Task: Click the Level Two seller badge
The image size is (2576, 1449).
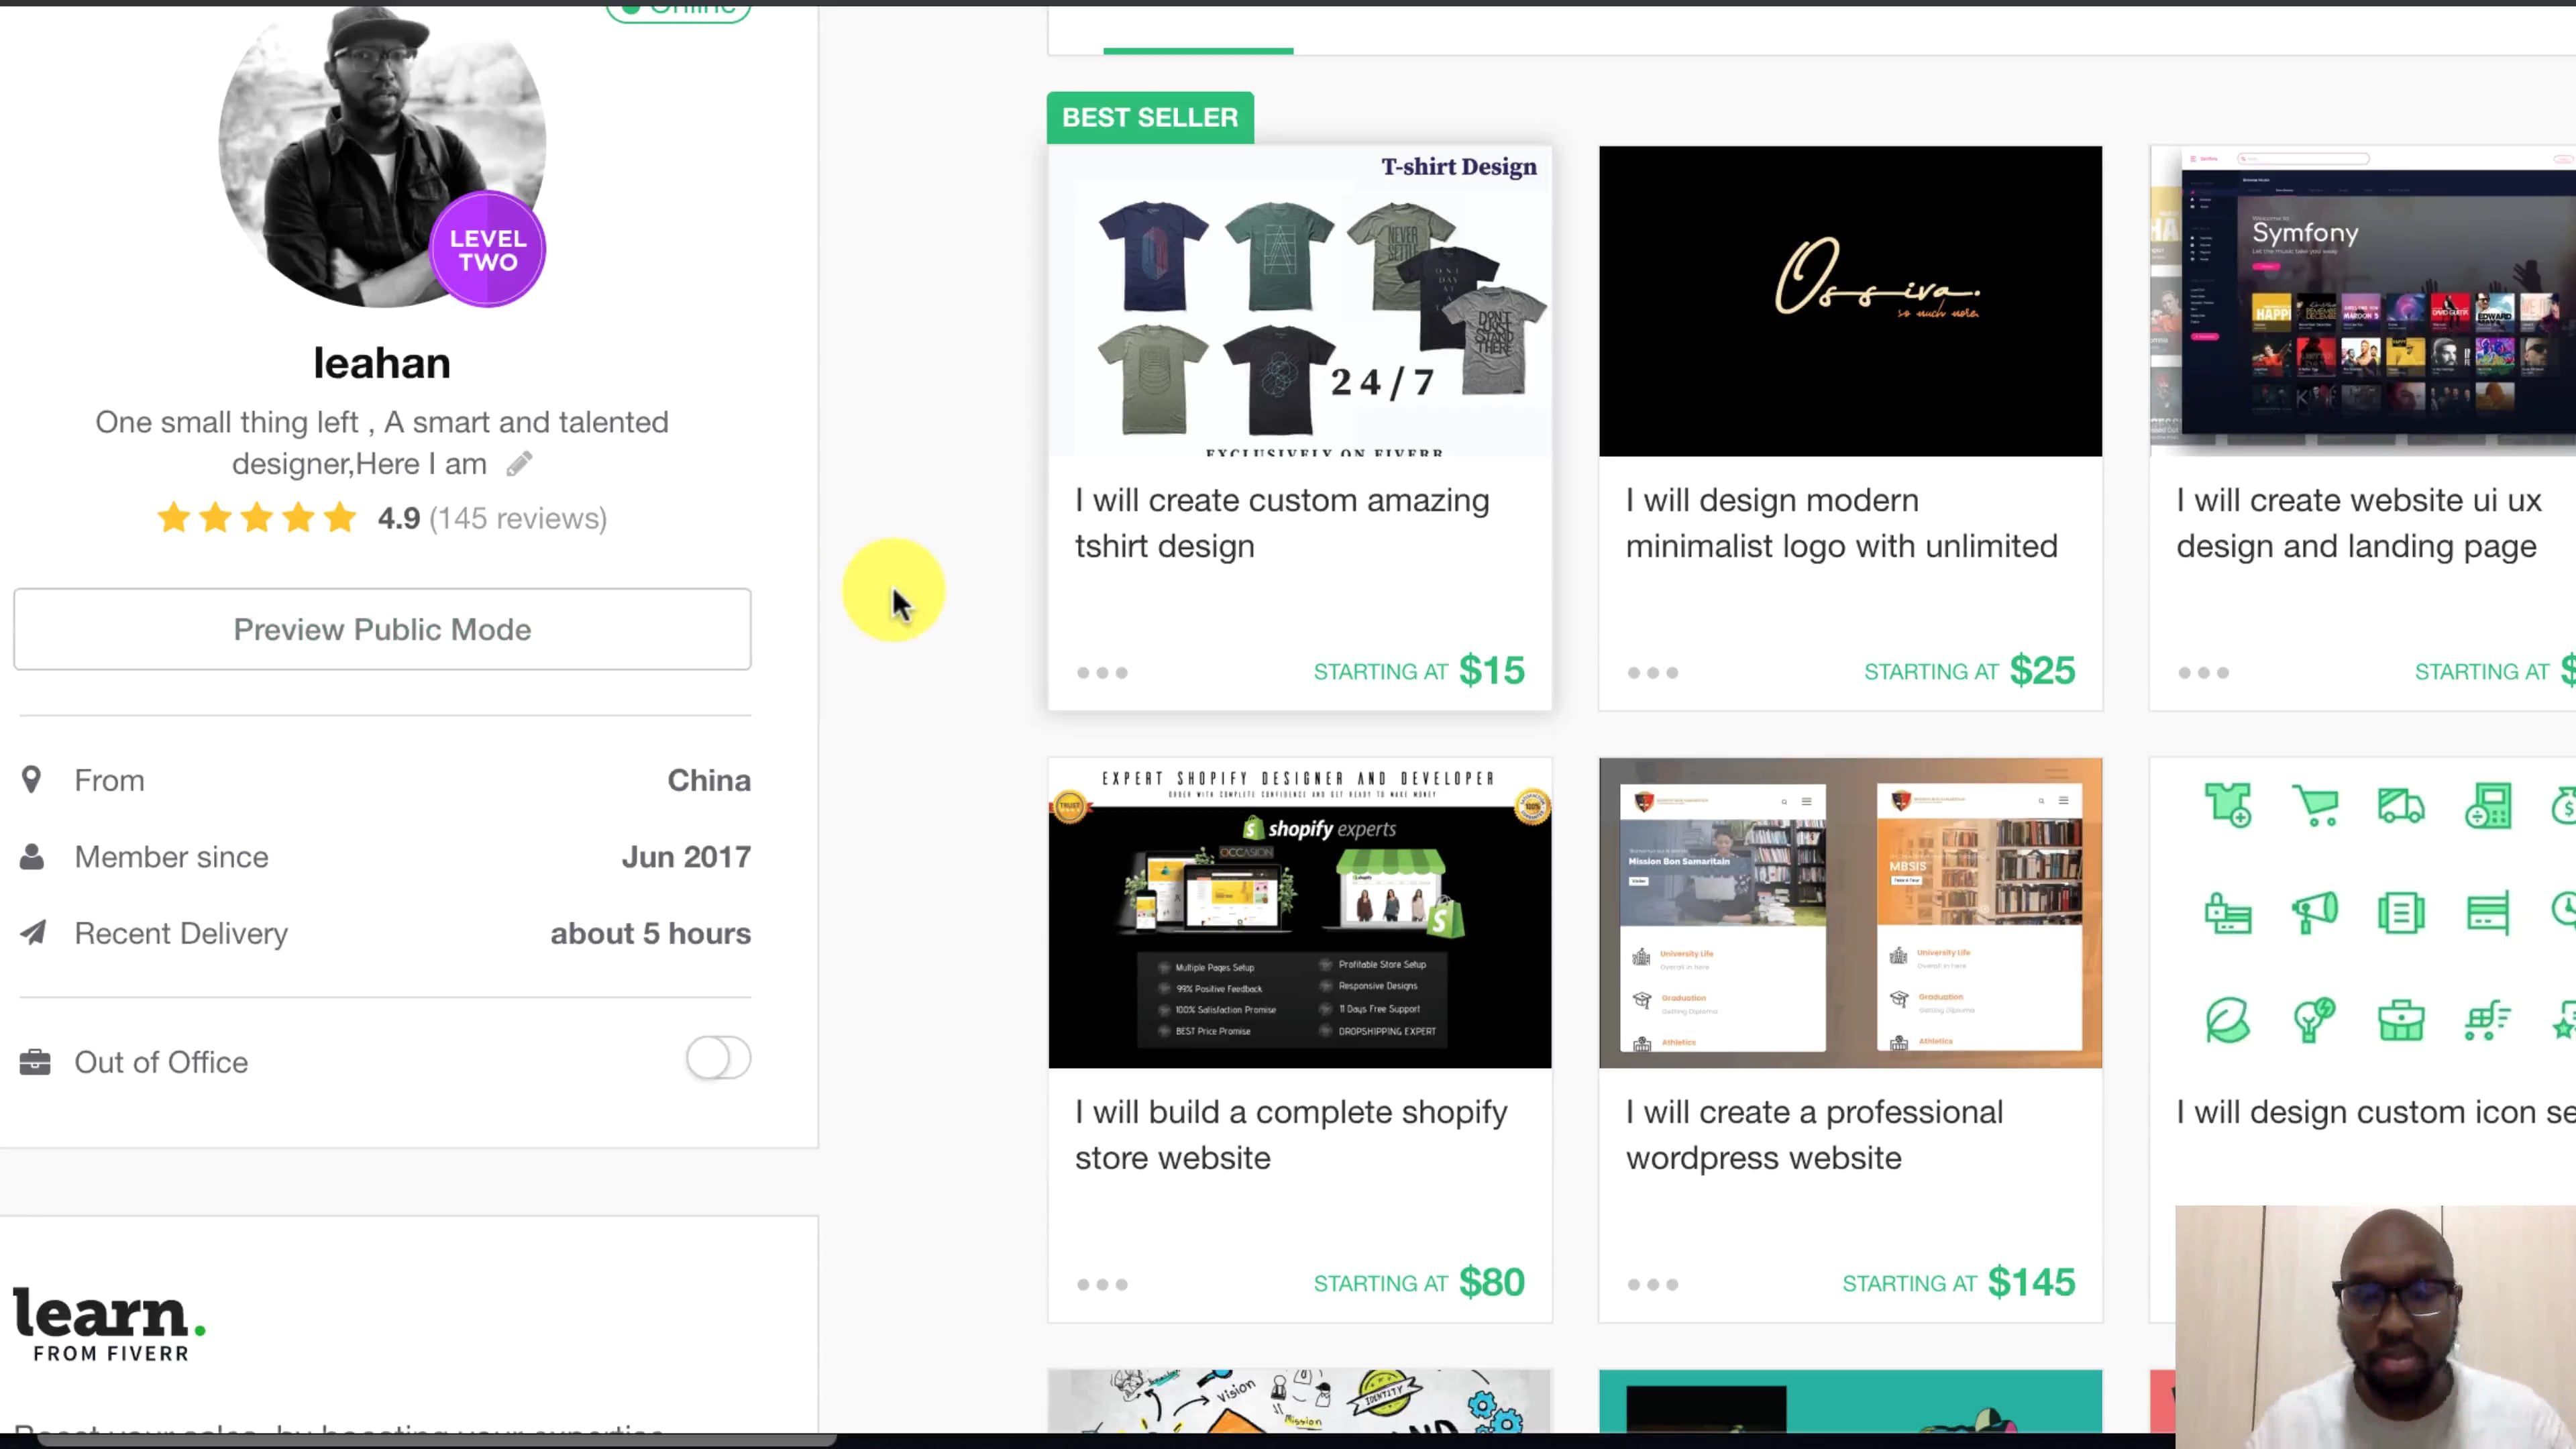Action: coord(488,250)
